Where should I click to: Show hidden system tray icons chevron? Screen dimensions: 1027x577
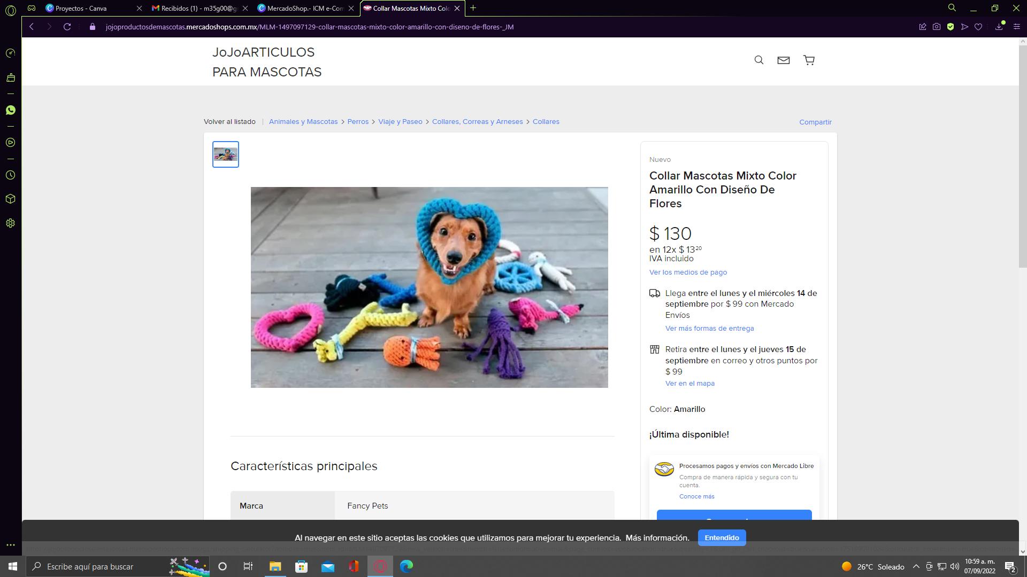click(x=916, y=566)
